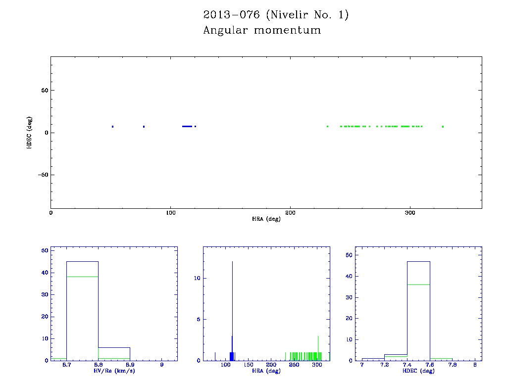Click the dense blue cluster near HRA 110
The image size is (507, 380).
[187, 126]
